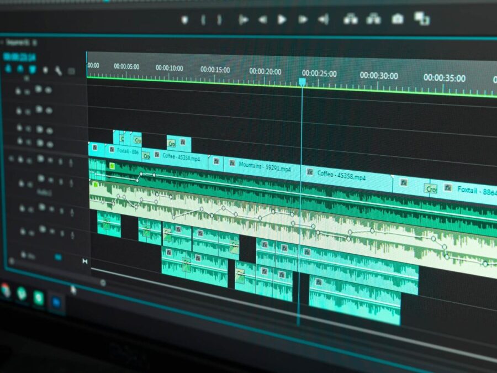The image size is (497, 373).
Task: Open the blue app icon in the taskbar
Action: pos(56,302)
